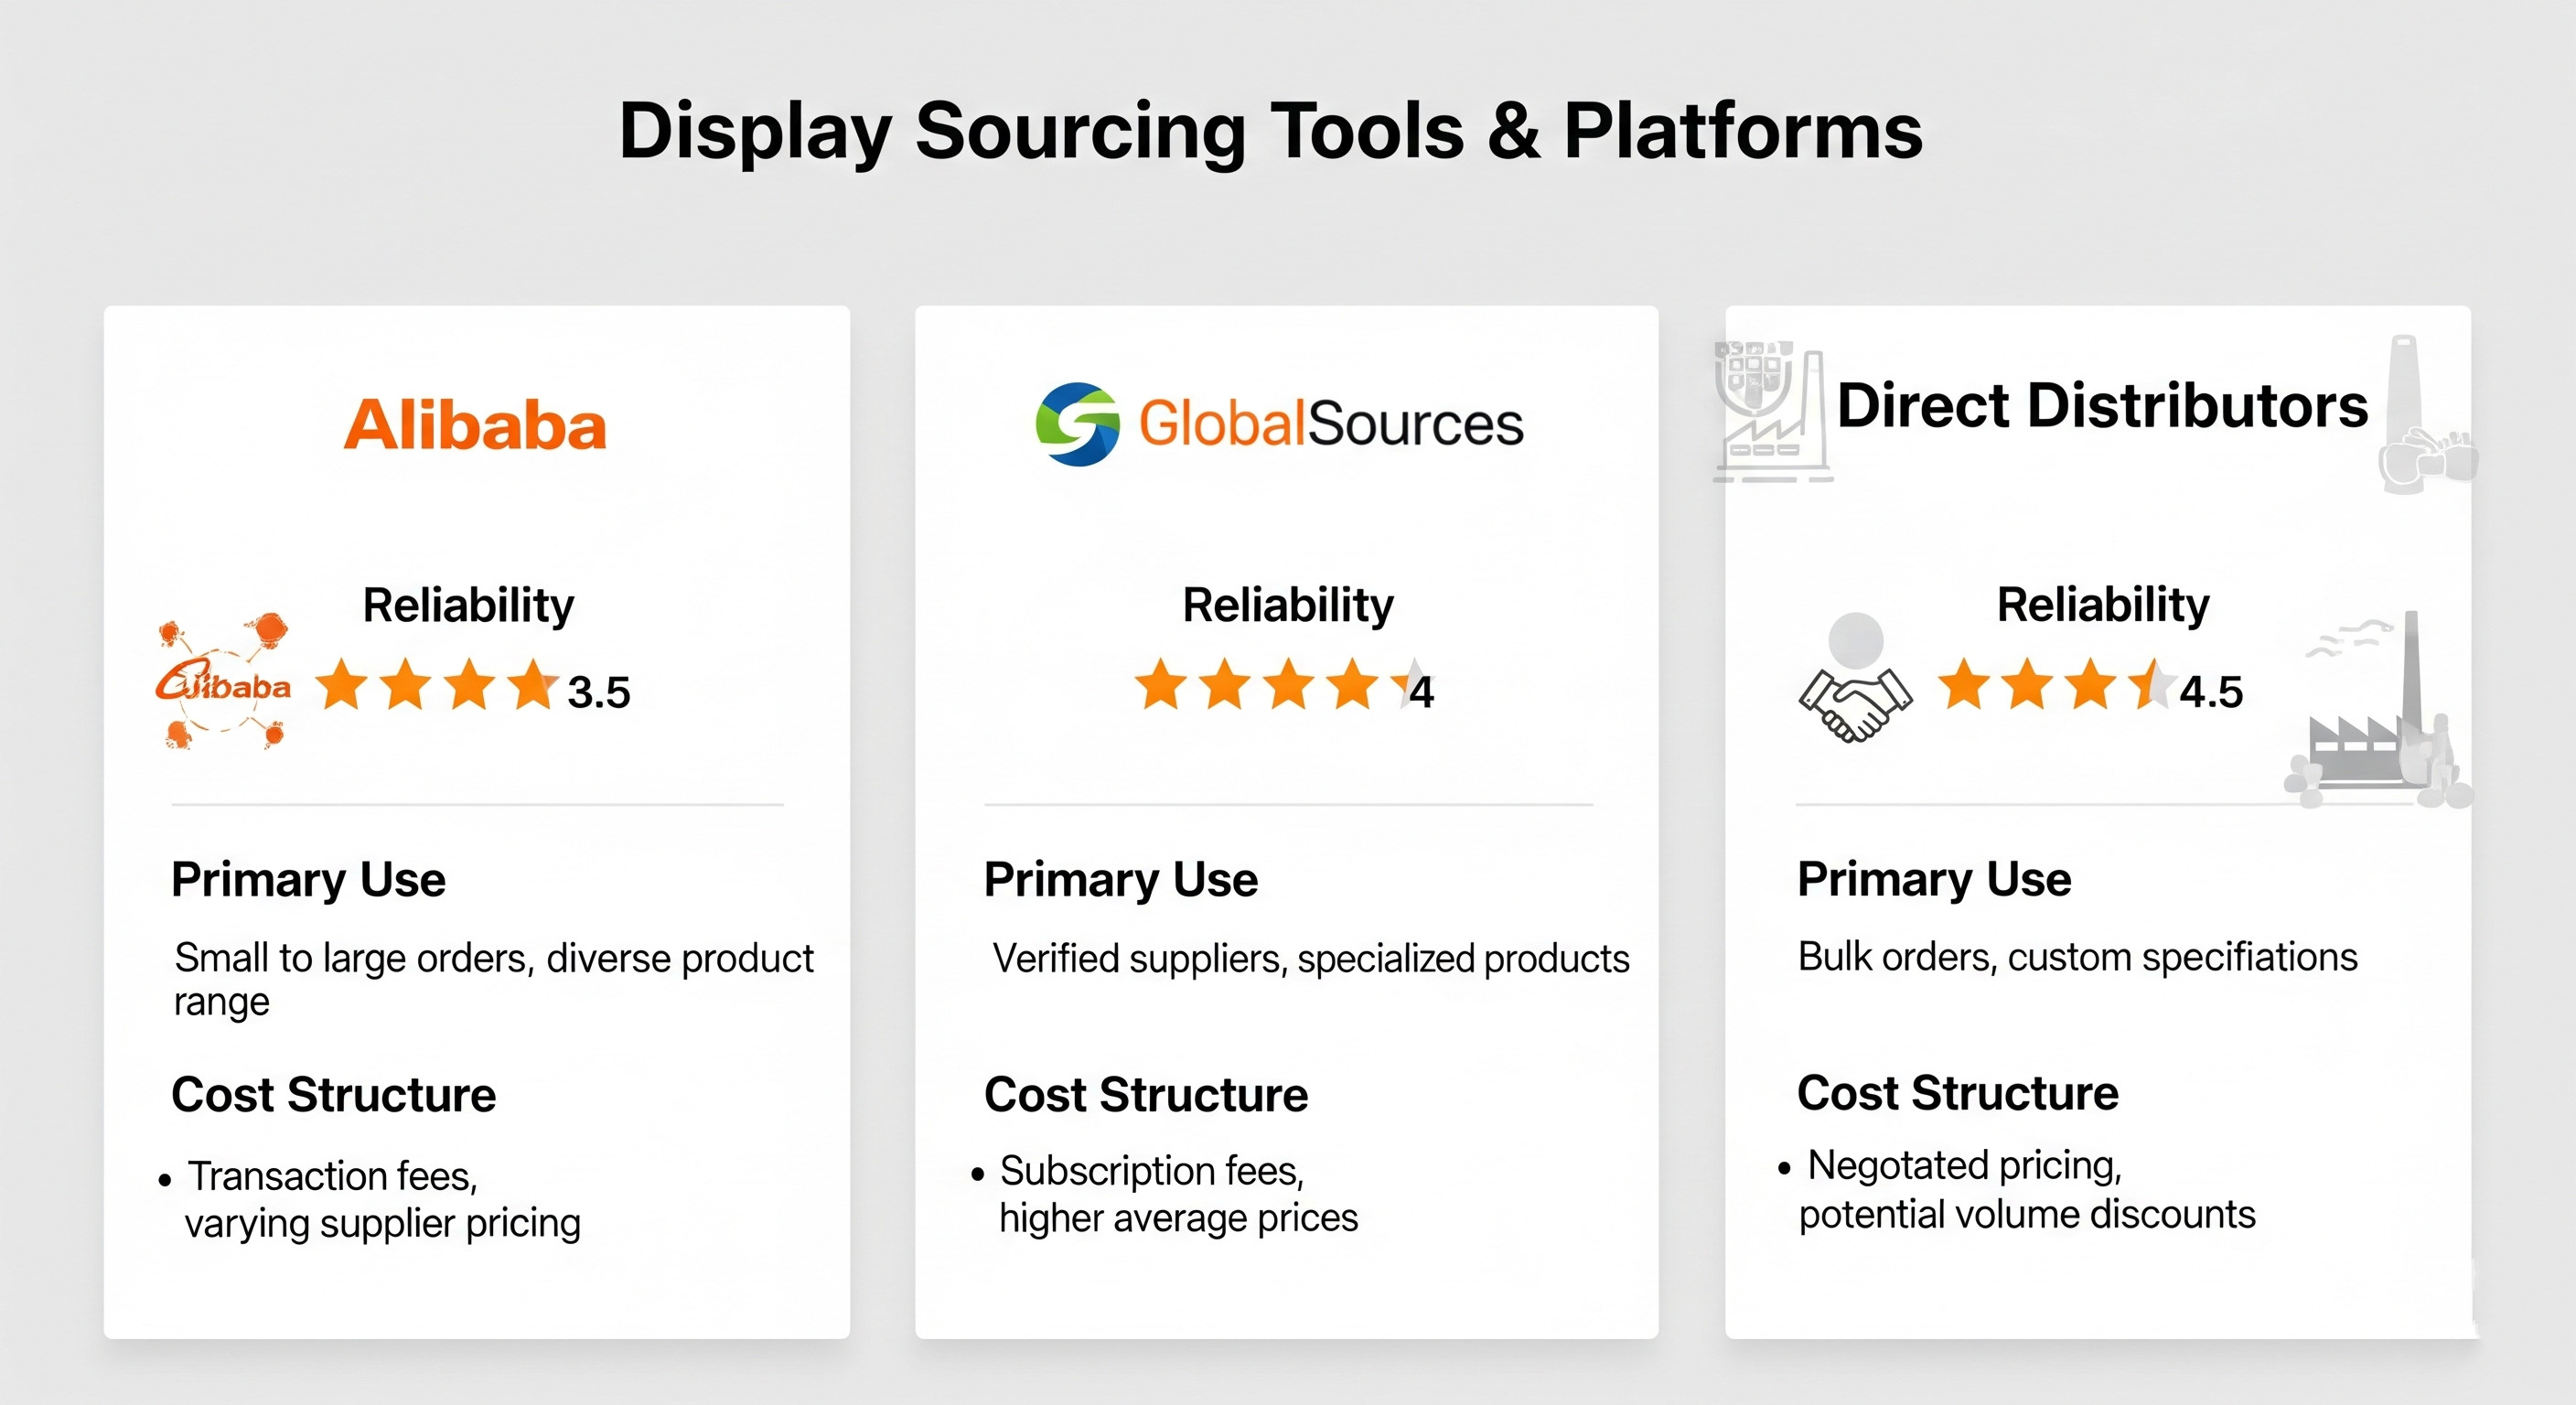Click the factory smokestack illustration near 4.5 rating
The height and width of the screenshot is (1405, 2576).
pyautogui.click(x=2378, y=710)
